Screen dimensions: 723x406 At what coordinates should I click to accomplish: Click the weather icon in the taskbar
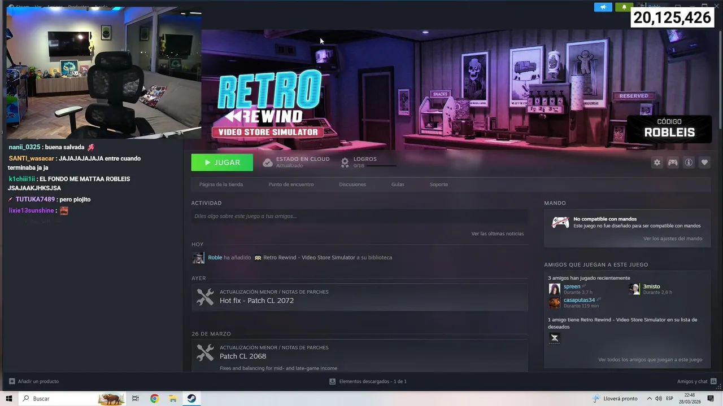(x=596, y=399)
